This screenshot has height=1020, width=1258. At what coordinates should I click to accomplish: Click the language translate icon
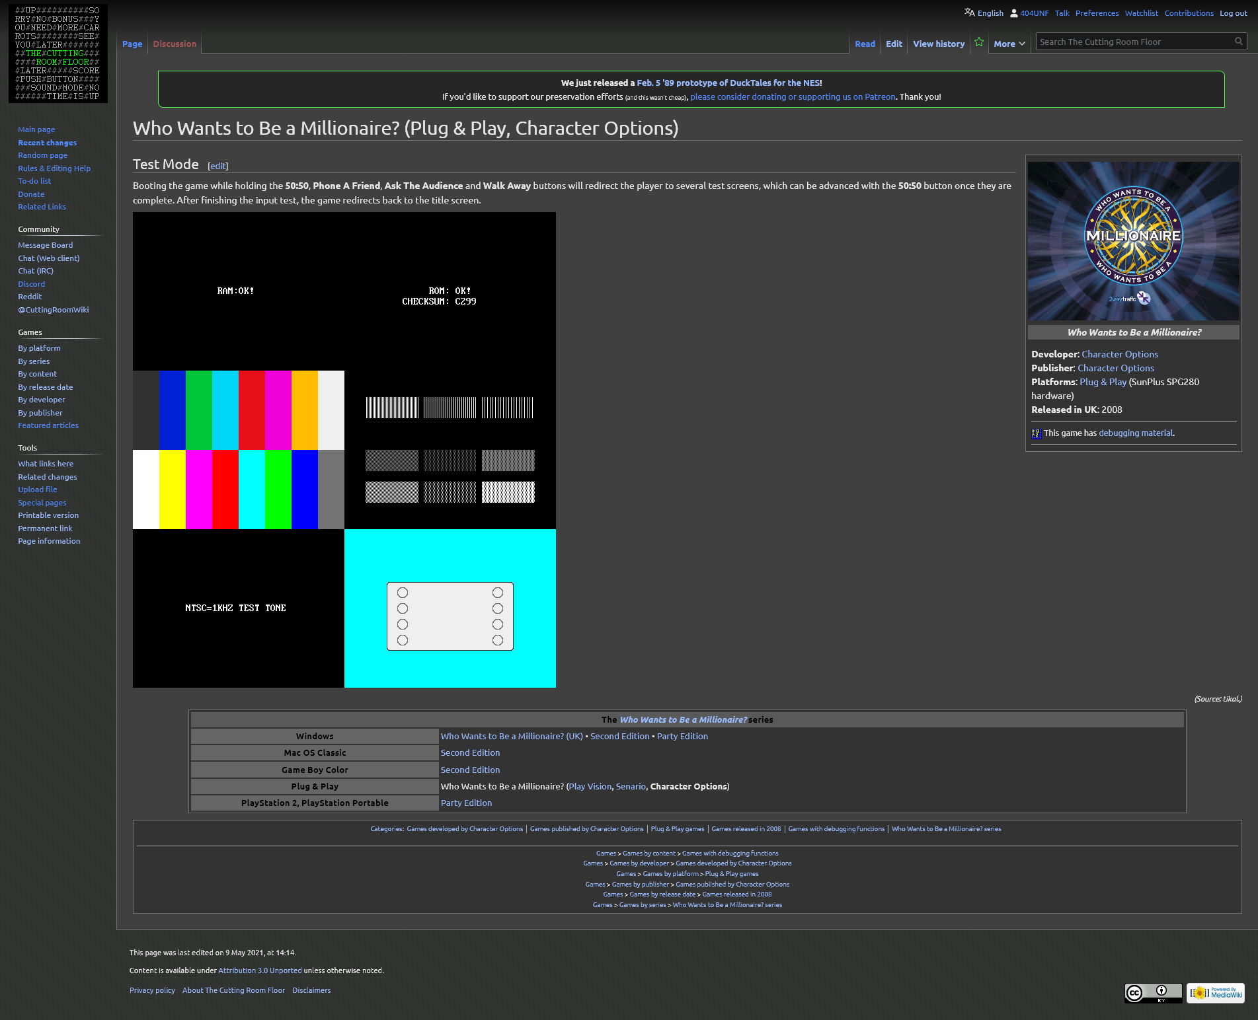[970, 13]
